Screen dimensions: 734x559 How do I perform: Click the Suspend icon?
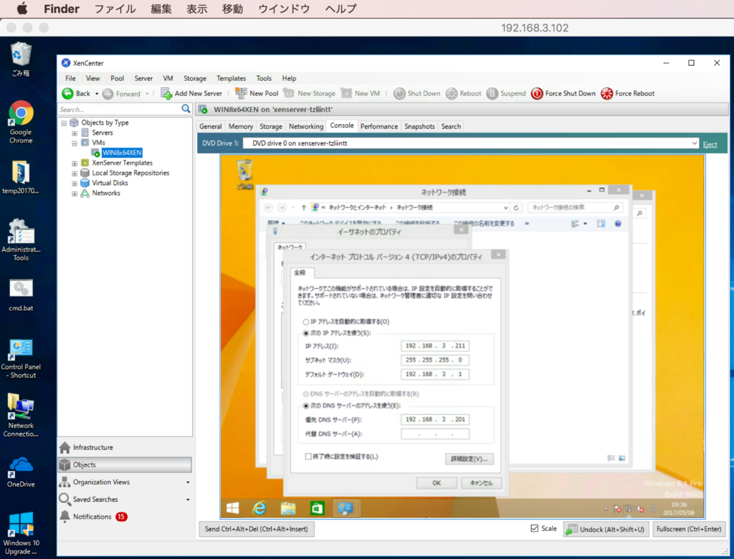pos(492,94)
